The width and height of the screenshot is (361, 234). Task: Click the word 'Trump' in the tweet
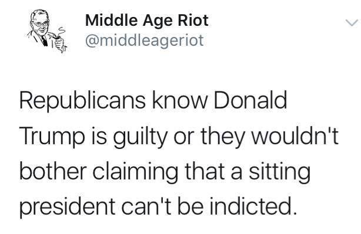click(52, 136)
